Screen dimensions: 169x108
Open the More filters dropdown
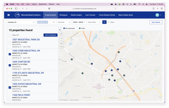click(x=94, y=22)
